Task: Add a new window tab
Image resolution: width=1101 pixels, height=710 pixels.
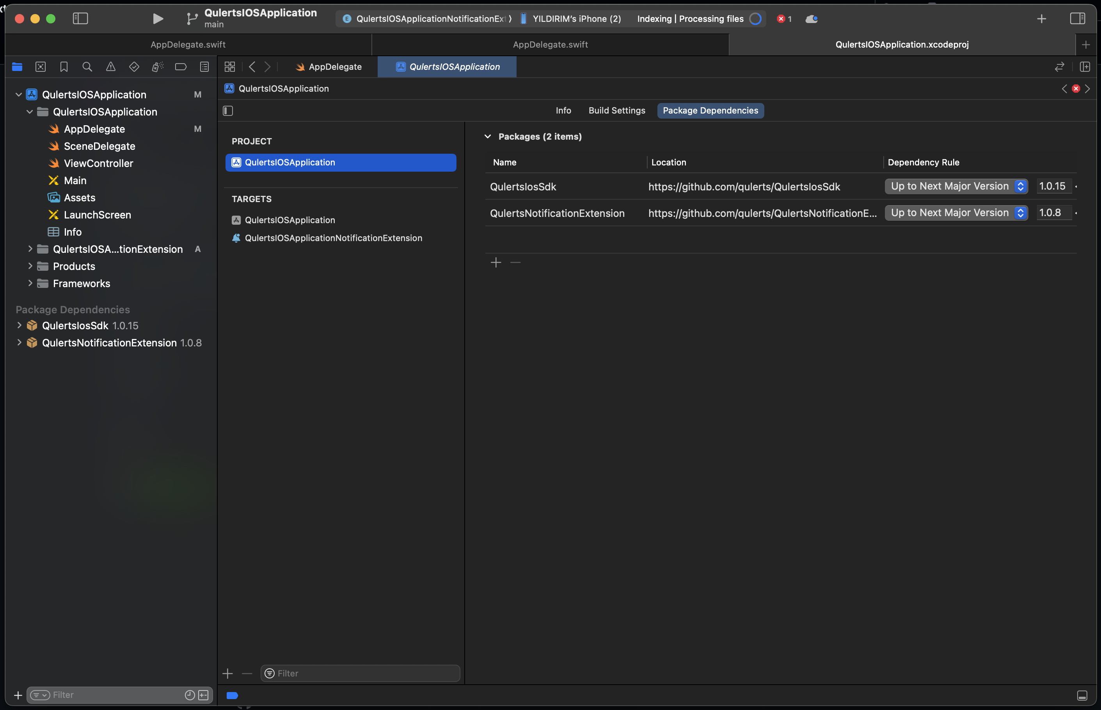Action: pos(1086,45)
